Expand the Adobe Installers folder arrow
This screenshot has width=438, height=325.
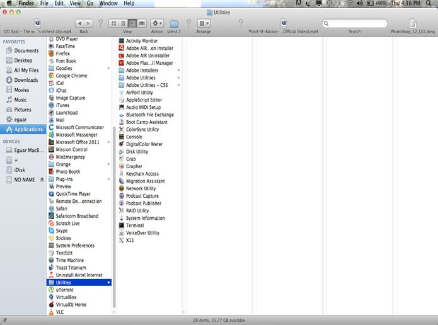click(178, 71)
